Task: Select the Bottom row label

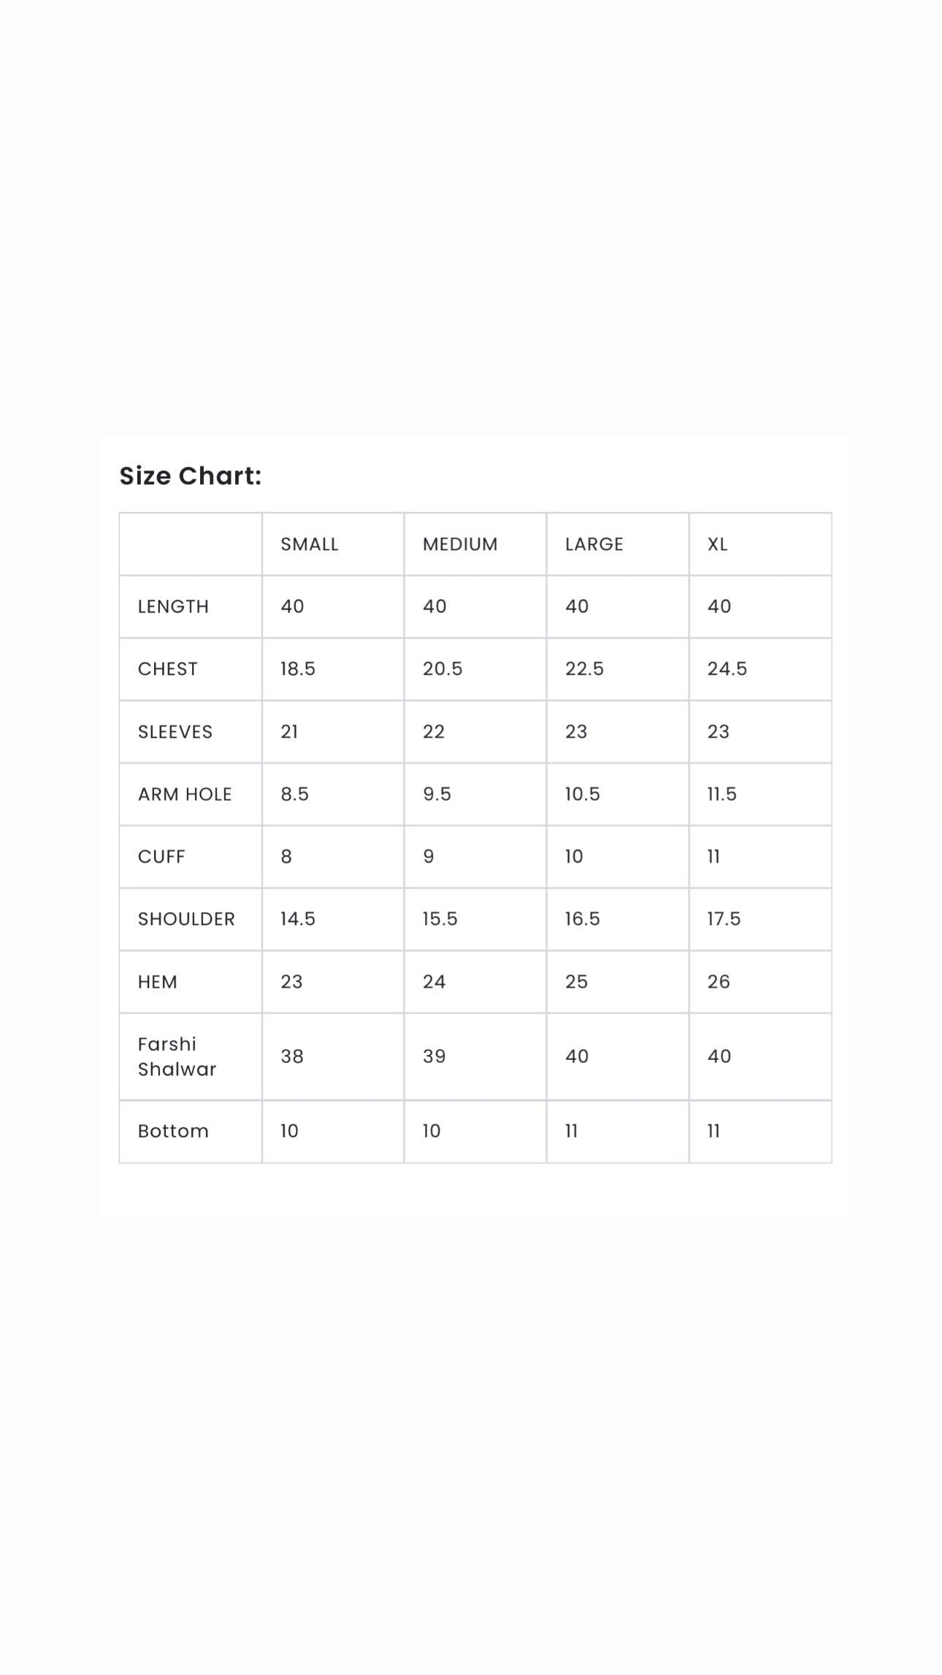Action: pos(173,1131)
